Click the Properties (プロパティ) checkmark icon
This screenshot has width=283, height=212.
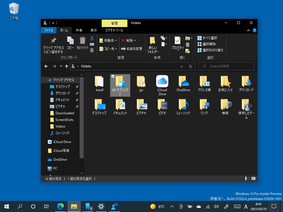coord(177,41)
